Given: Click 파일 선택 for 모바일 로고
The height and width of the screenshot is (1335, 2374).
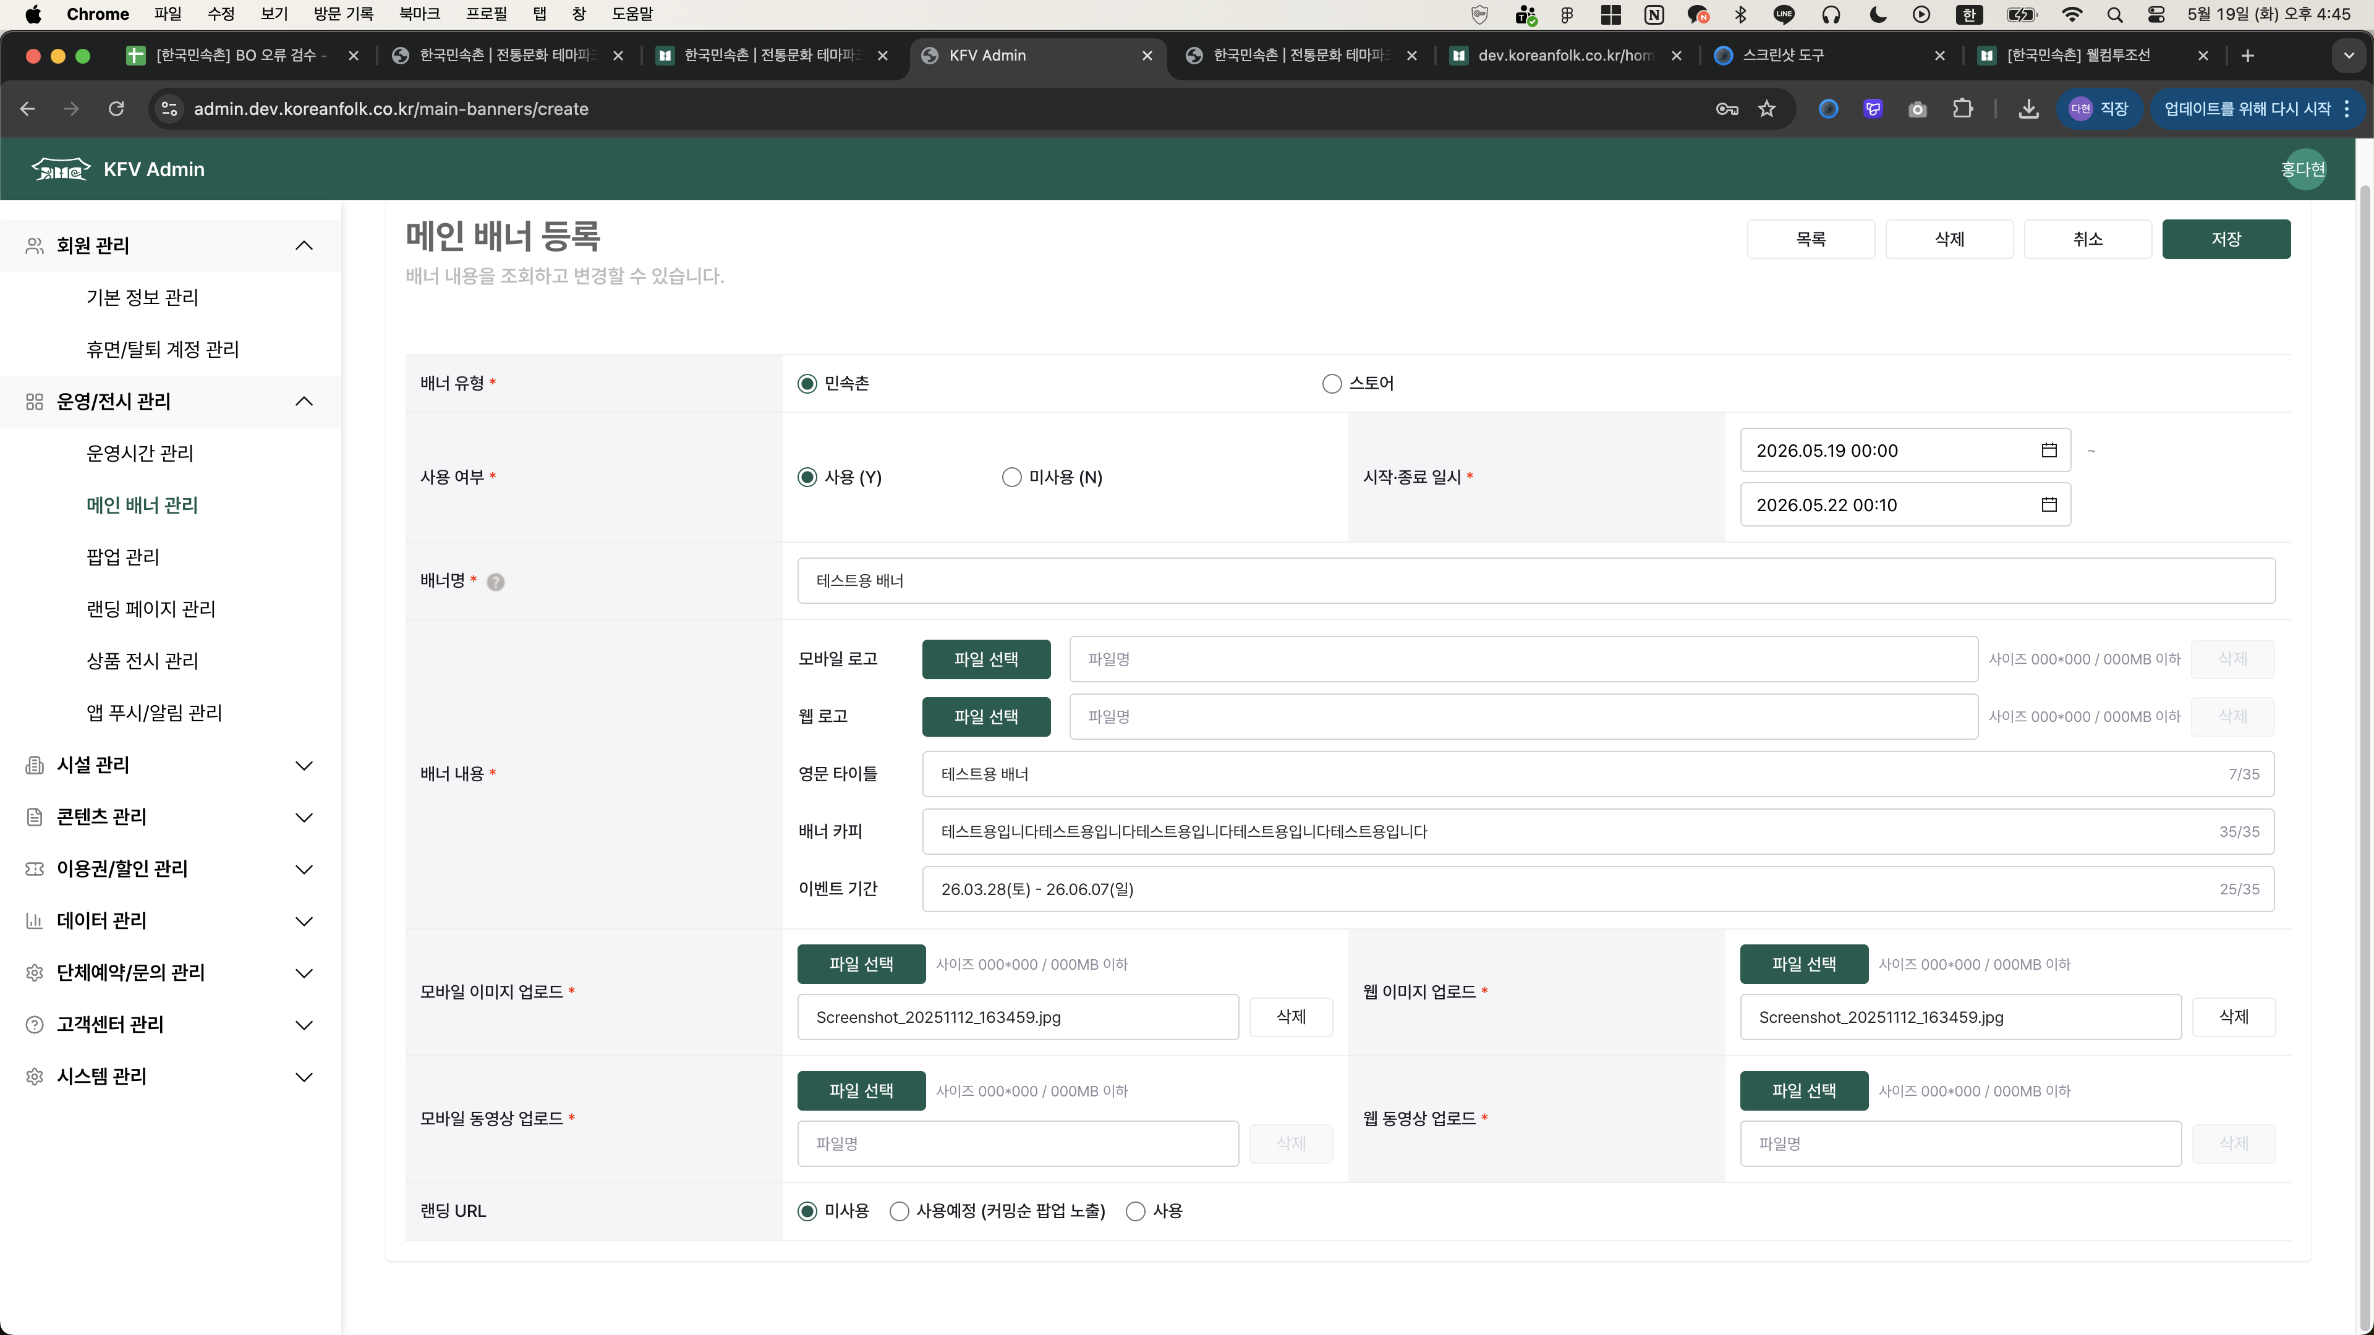Looking at the screenshot, I should 986,659.
